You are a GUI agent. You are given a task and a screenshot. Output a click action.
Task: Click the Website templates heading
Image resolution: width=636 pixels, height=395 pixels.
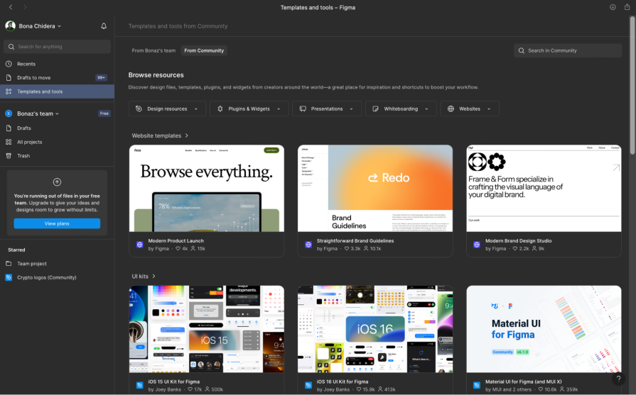pos(156,135)
